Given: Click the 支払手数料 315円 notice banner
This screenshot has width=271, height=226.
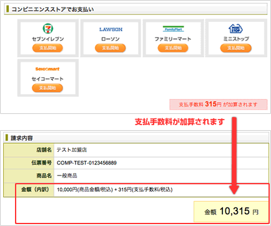Looking at the screenshot, I should (x=219, y=105).
